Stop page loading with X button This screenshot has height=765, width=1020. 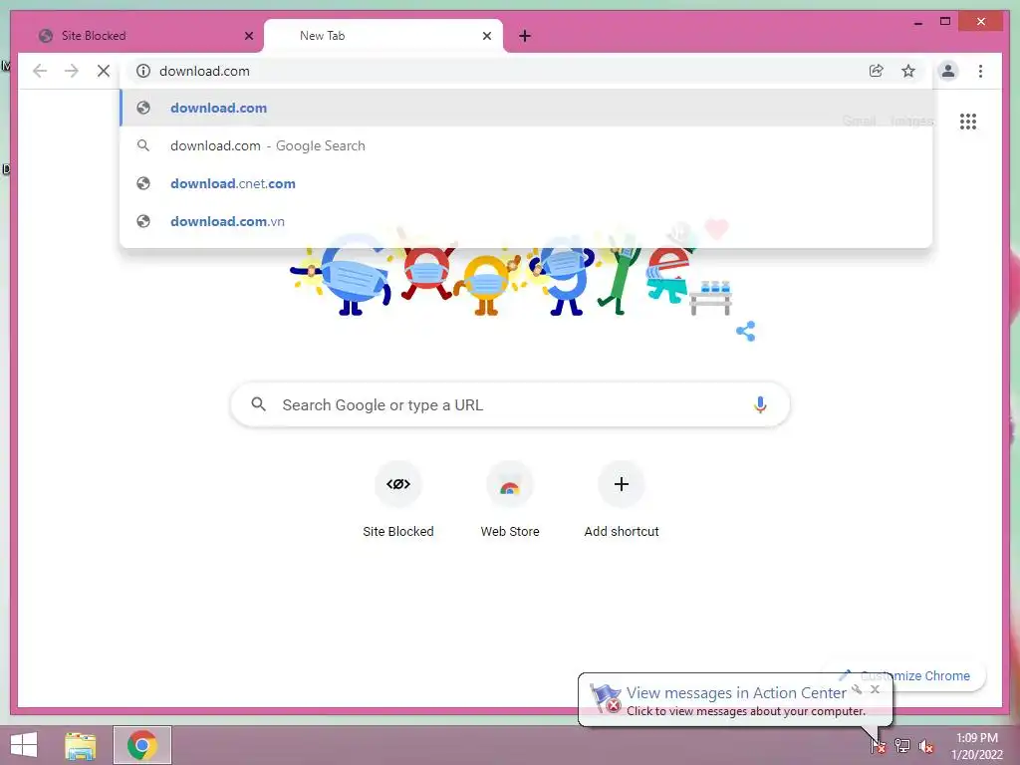point(104,71)
